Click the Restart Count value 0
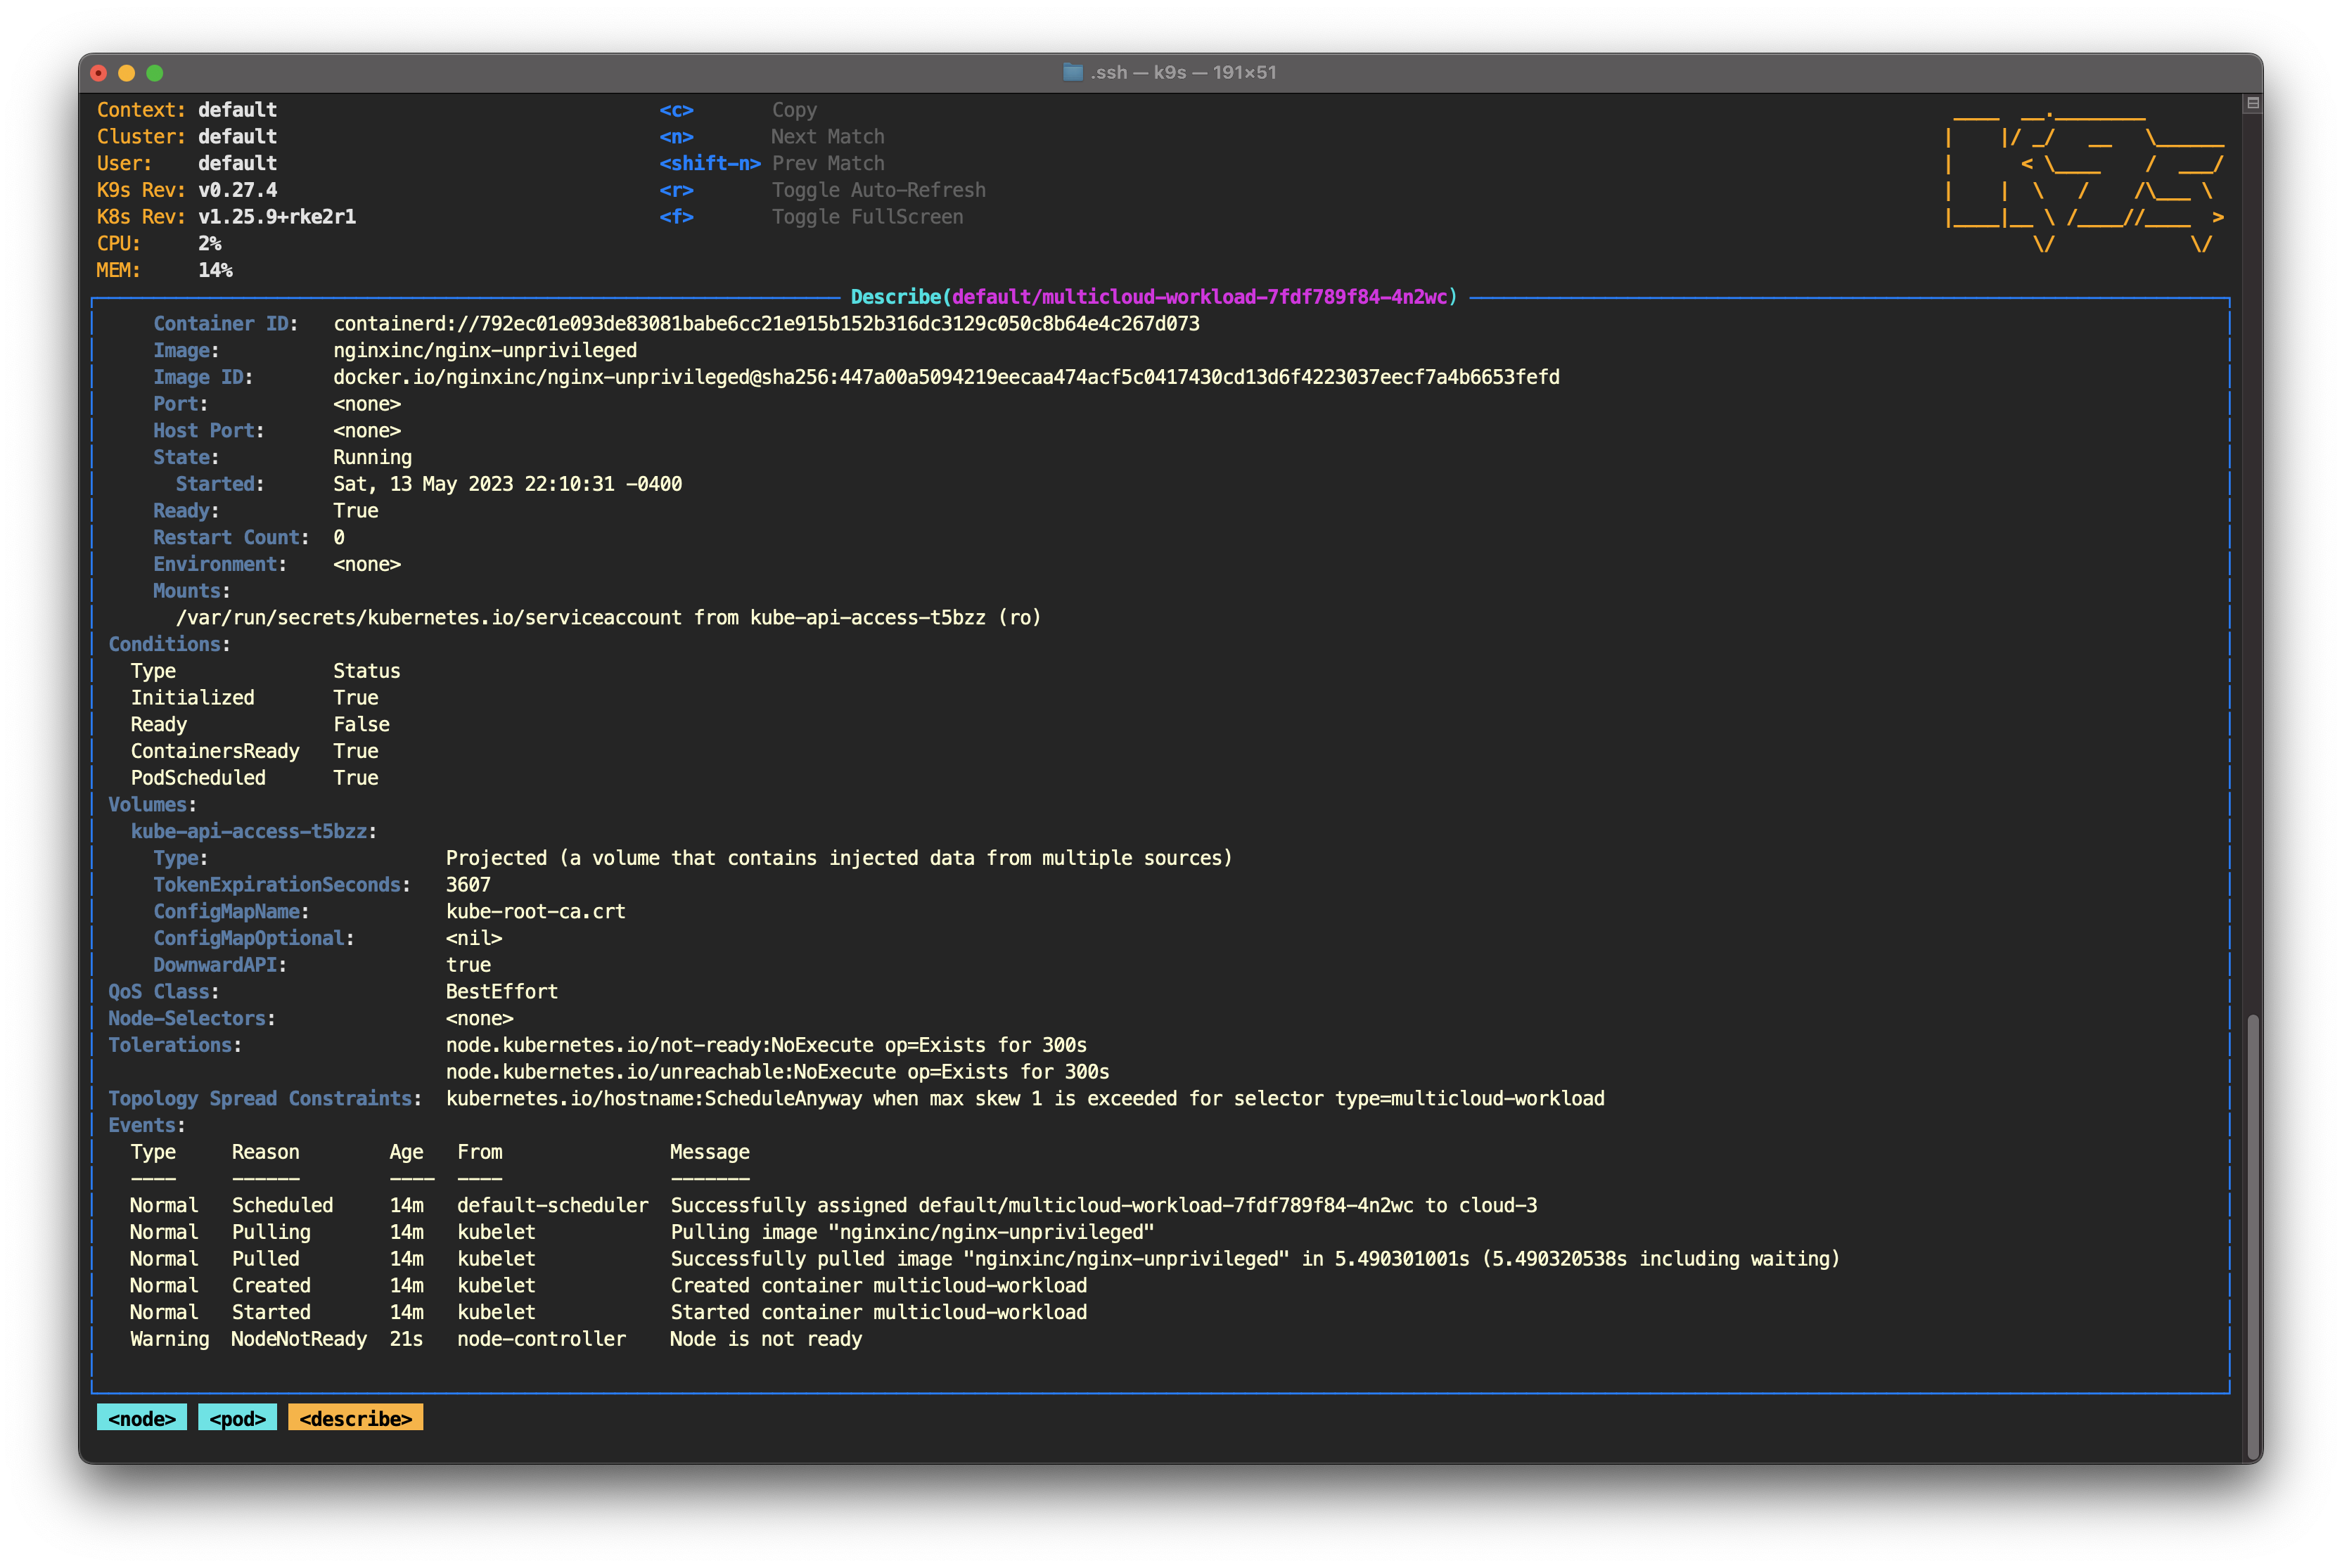This screenshot has height=1568, width=2342. [x=339, y=538]
